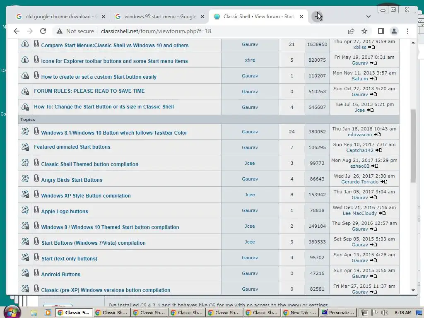Screen dimensions: 424x318
Task: View latest post icon by Captcha142
Action: (379, 150)
